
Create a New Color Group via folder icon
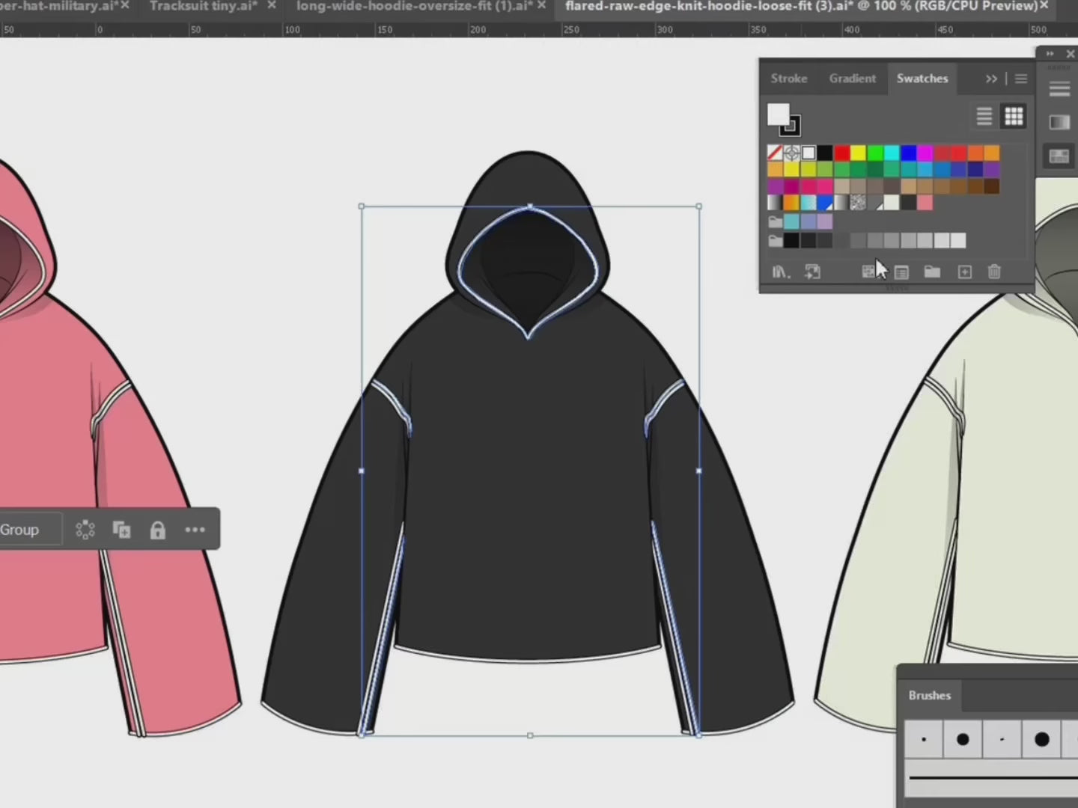coord(932,272)
